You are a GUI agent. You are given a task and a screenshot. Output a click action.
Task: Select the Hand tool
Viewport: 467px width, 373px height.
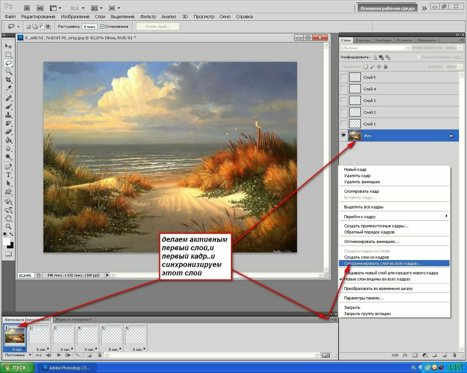click(9, 218)
